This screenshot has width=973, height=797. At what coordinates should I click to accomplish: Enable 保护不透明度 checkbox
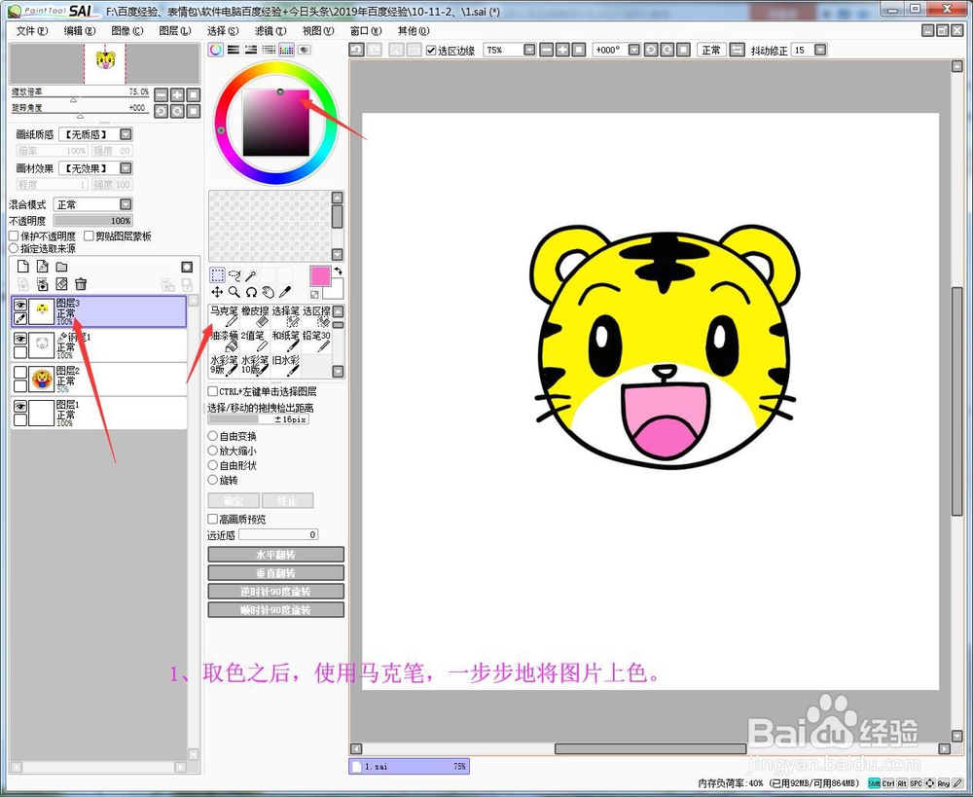click(x=14, y=235)
